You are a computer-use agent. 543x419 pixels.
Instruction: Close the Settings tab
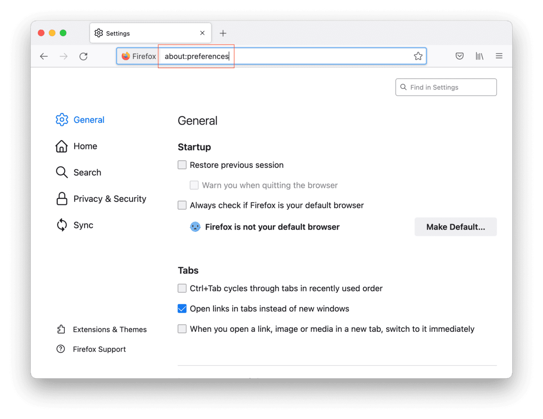pos(202,33)
